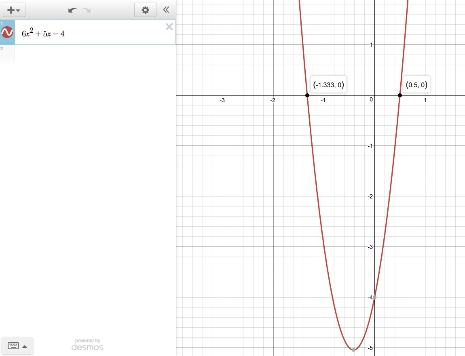Screen dimensions: 465x356
Task: Click the origin label 0 on graph
Action: 371,100
